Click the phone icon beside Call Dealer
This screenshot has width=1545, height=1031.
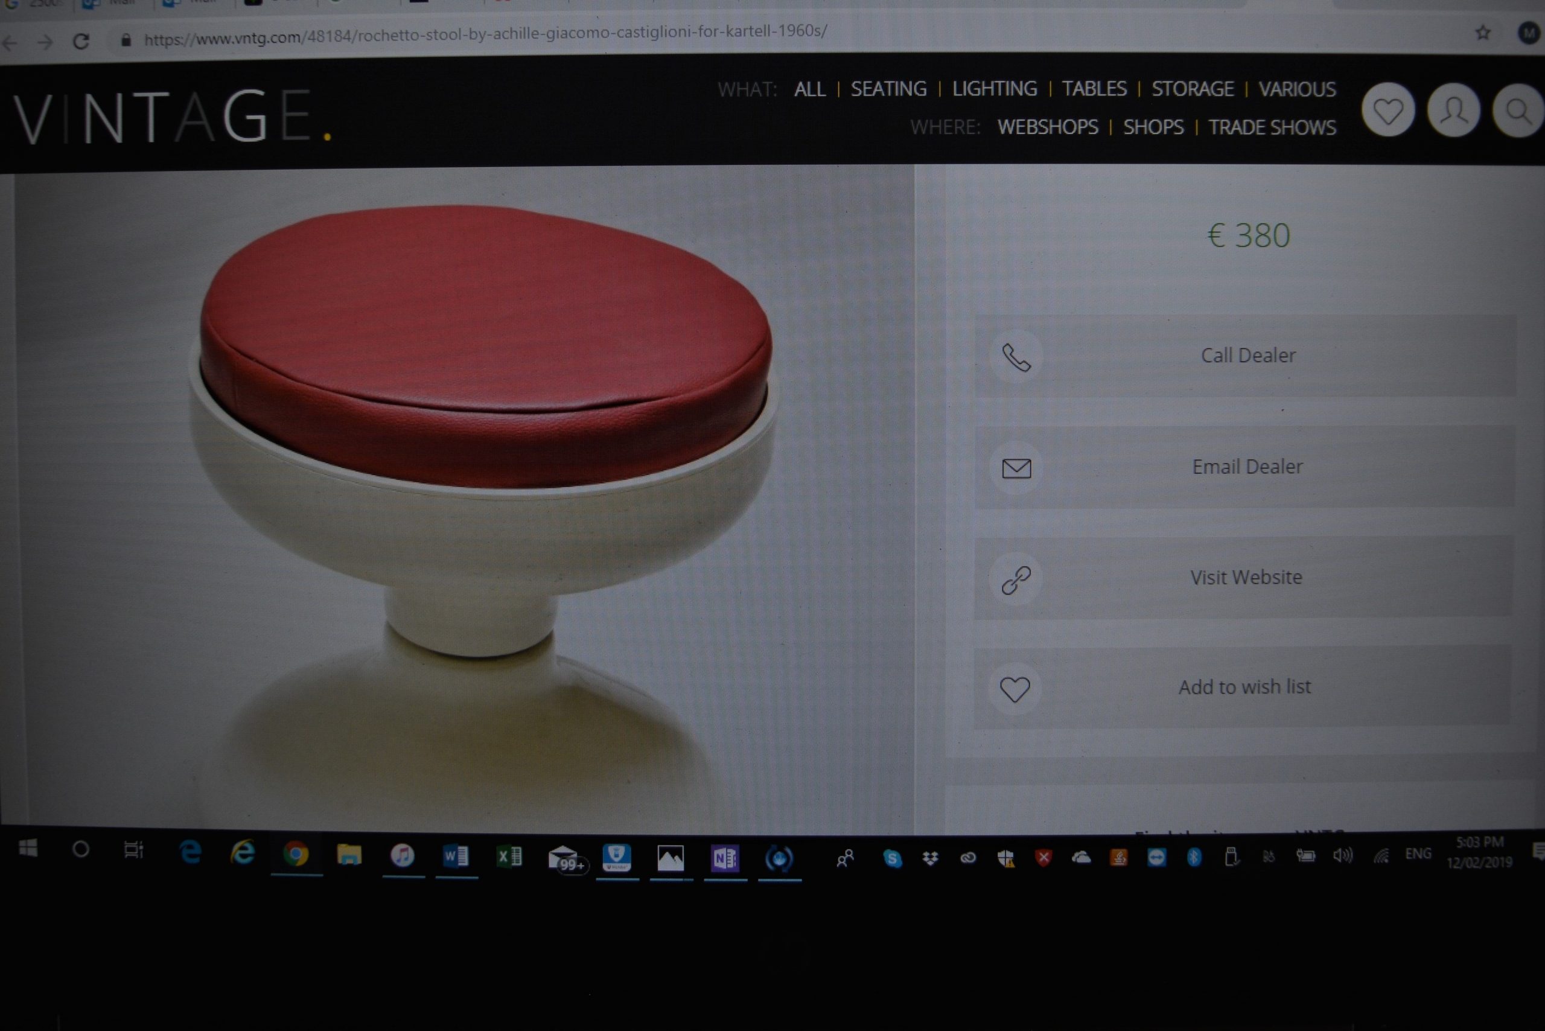pyautogui.click(x=1016, y=357)
